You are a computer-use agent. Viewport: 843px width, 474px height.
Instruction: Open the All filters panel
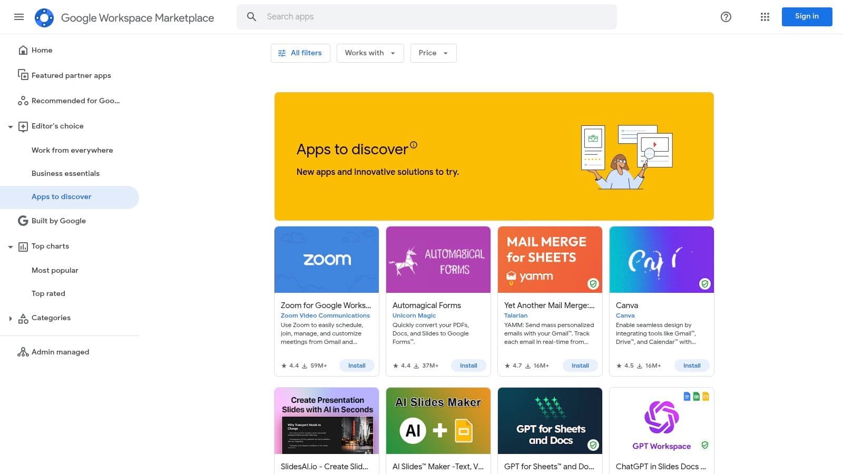click(x=300, y=53)
